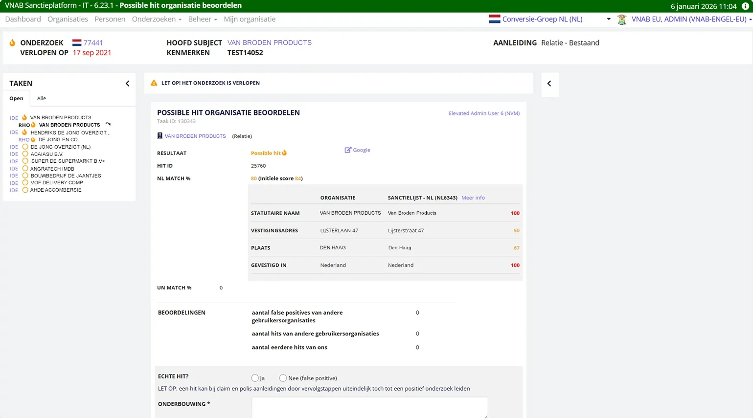
Task: Click the building icon before VAN BRODEN PRODUCTS
Action: click(x=159, y=136)
